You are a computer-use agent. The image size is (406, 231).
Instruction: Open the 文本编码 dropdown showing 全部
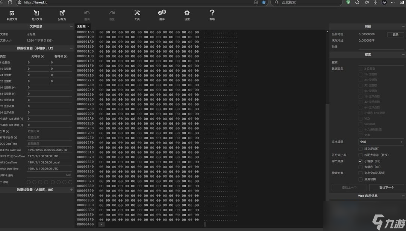tap(381, 142)
